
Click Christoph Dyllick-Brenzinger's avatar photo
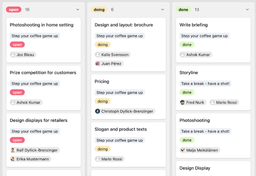(98, 111)
